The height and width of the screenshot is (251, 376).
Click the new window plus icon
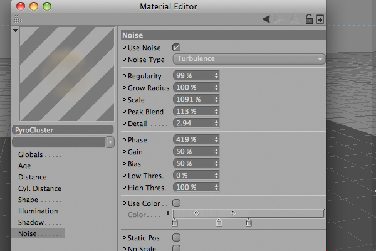coord(320,19)
